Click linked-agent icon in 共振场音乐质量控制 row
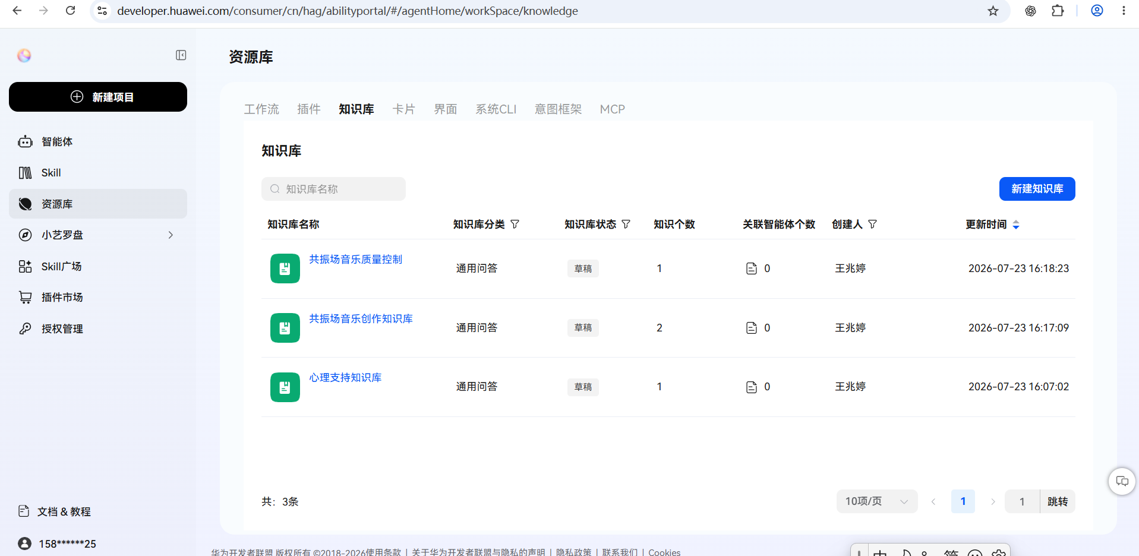 tap(752, 268)
